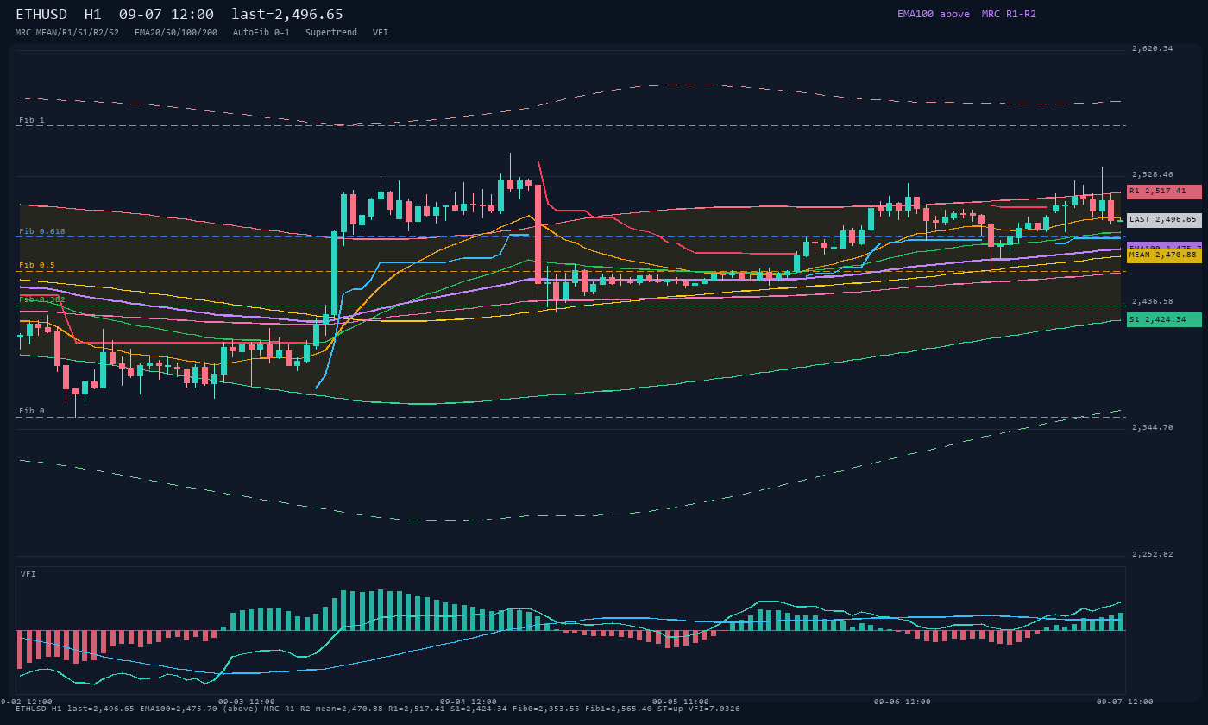
Task: Click the 2,344.70 price axis label
Action: (x=1153, y=428)
